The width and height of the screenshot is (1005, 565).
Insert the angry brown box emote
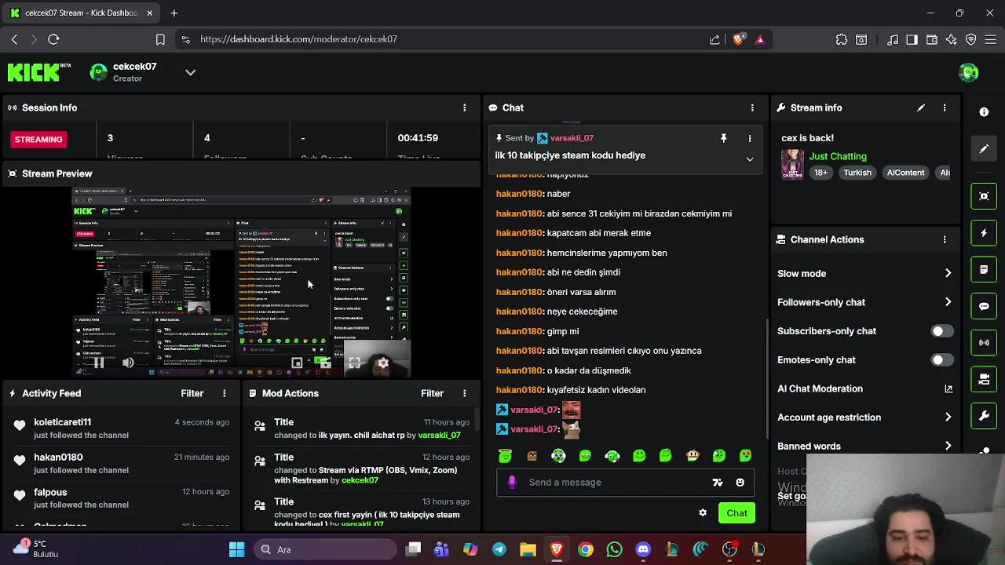pos(532,456)
